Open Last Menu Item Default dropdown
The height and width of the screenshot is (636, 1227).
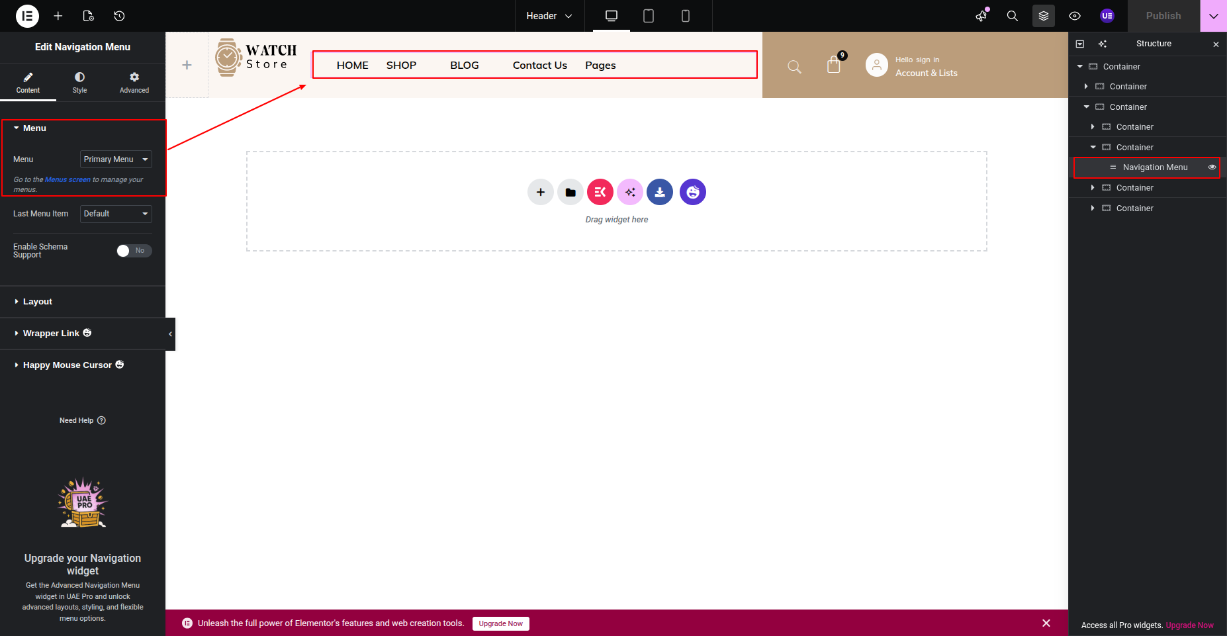(116, 214)
